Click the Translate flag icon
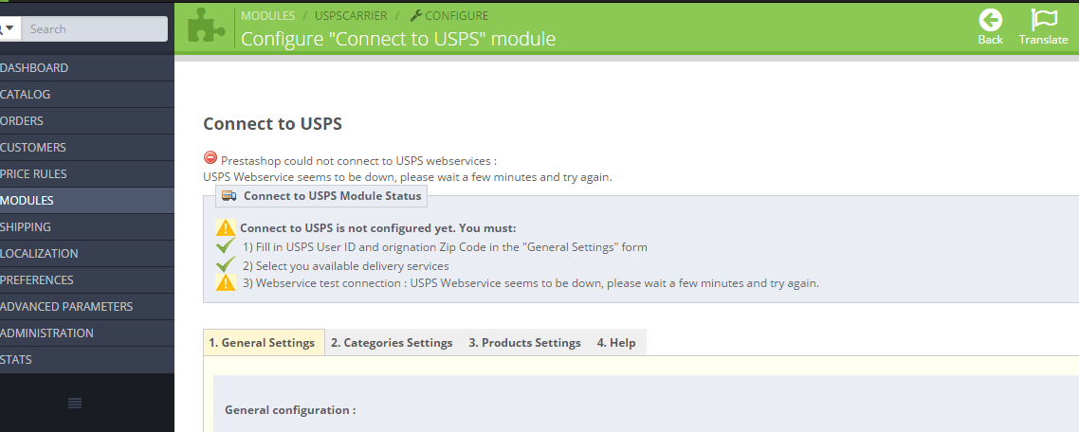Viewport: 1079px width, 432px height. (x=1043, y=20)
